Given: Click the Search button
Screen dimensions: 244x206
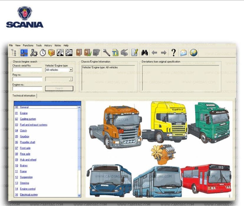Looking at the screenshot, I should 59,88.
